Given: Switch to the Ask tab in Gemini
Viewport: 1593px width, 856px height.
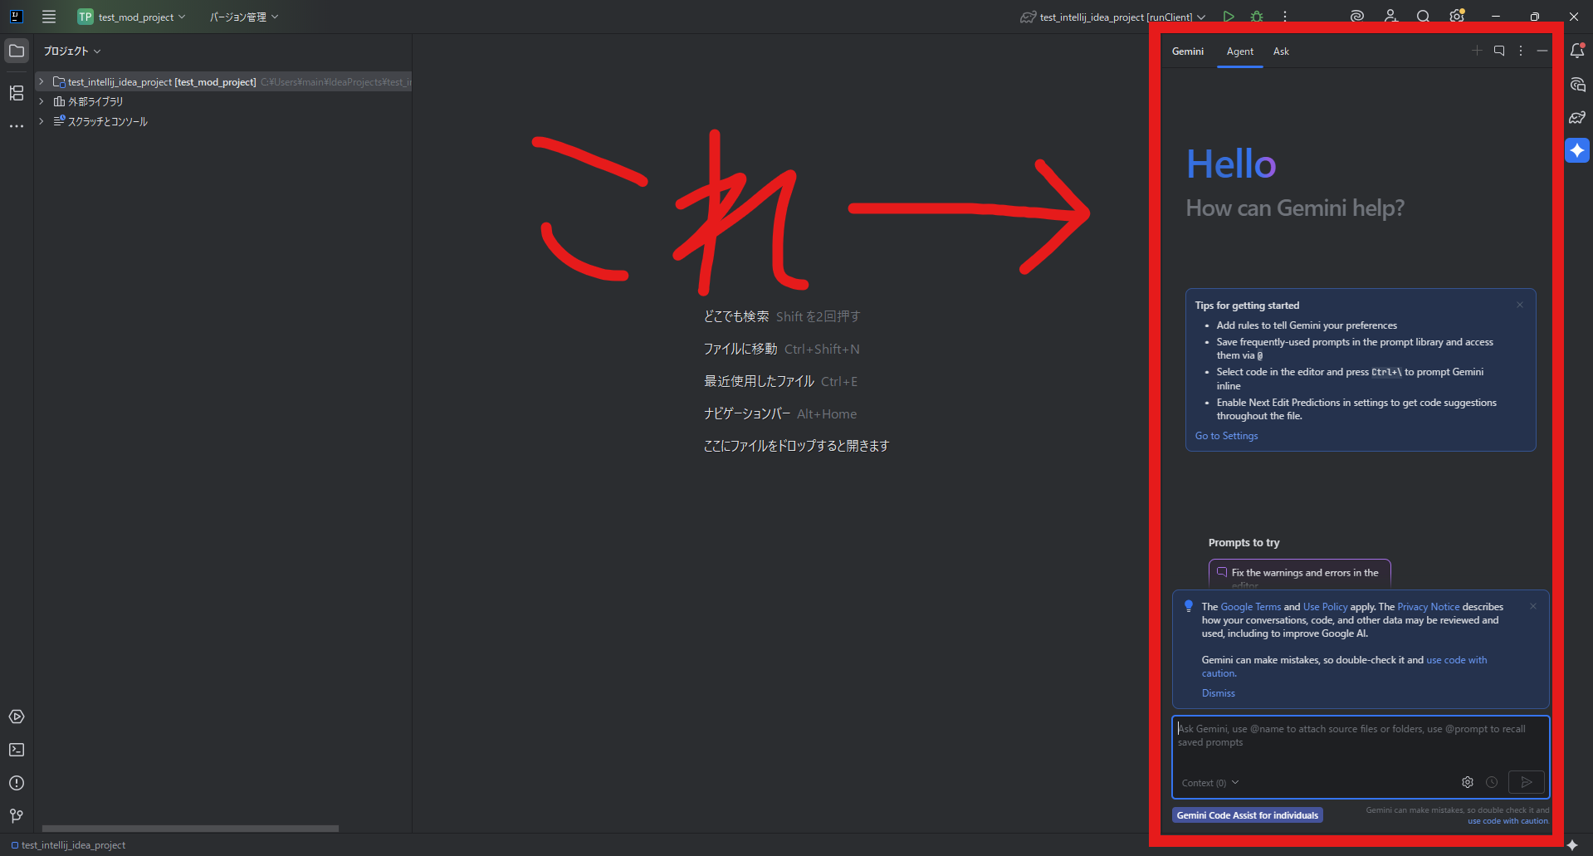Looking at the screenshot, I should 1281,51.
